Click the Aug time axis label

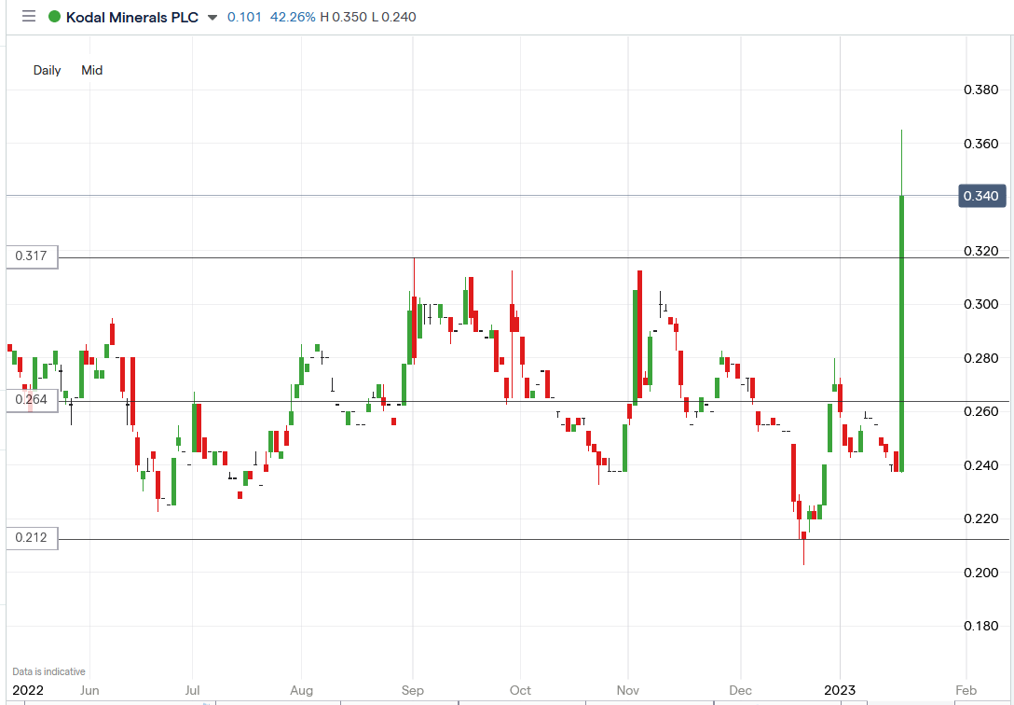(x=301, y=690)
